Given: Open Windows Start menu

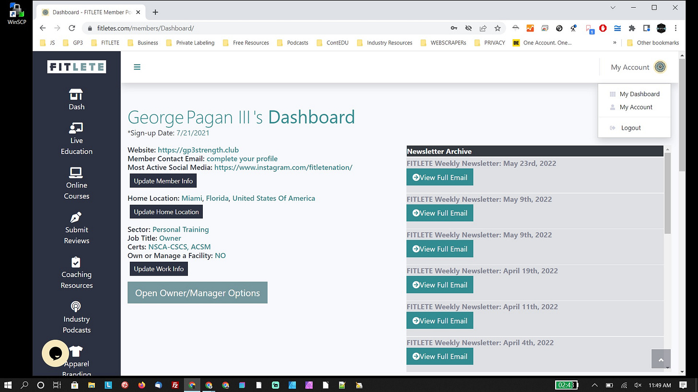Looking at the screenshot, I should point(8,385).
